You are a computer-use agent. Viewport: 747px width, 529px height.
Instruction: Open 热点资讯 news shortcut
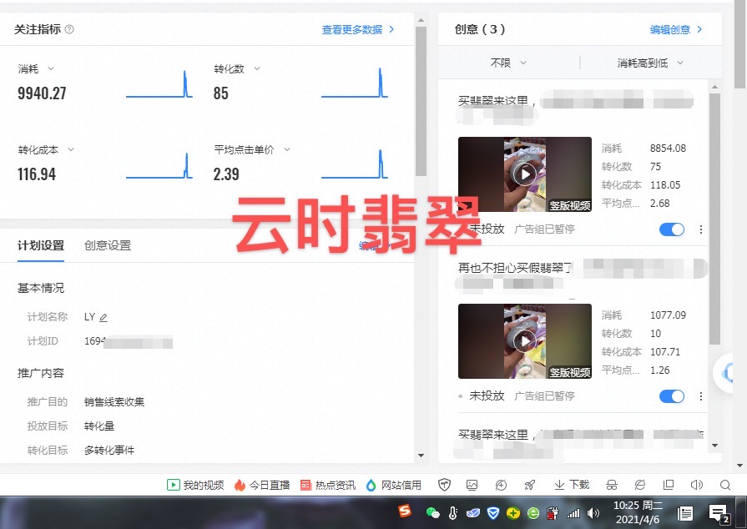pos(328,485)
